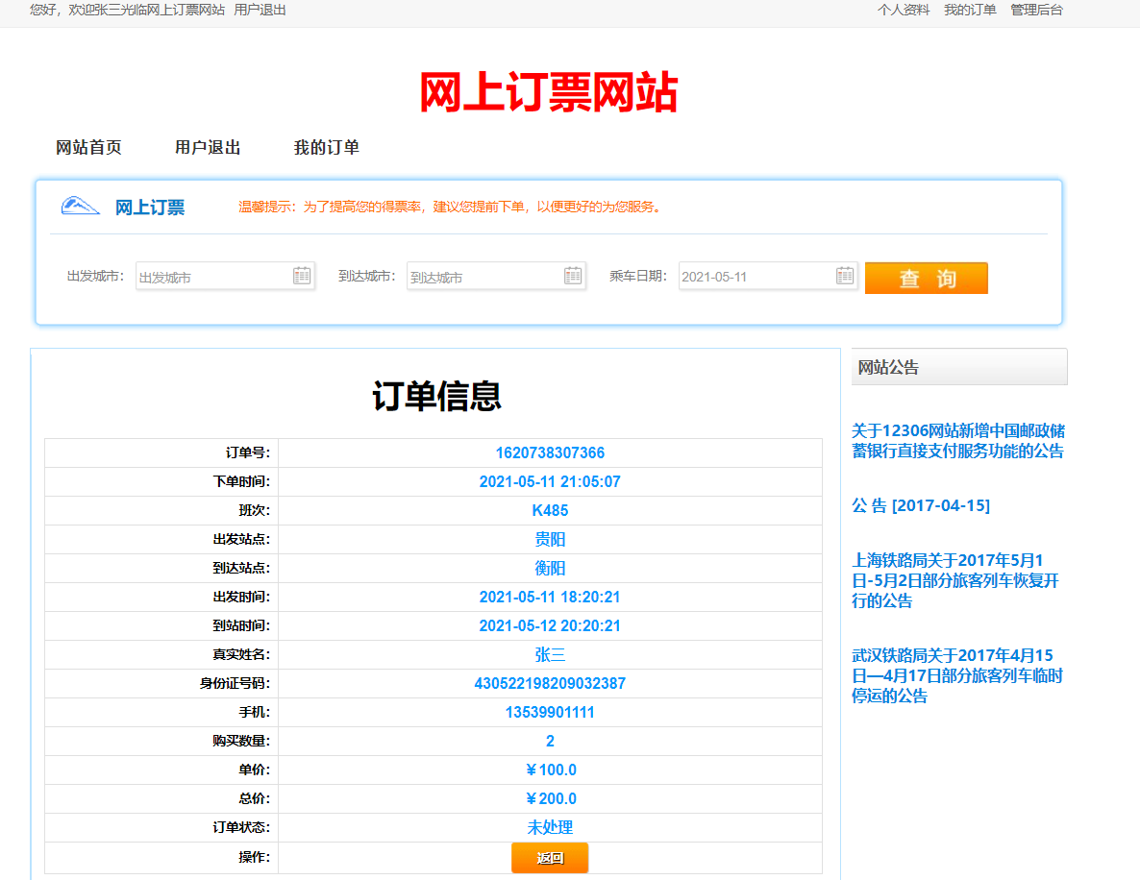The image size is (1140, 880).
Task: Click arrival station 衡阳
Action: [x=550, y=569]
